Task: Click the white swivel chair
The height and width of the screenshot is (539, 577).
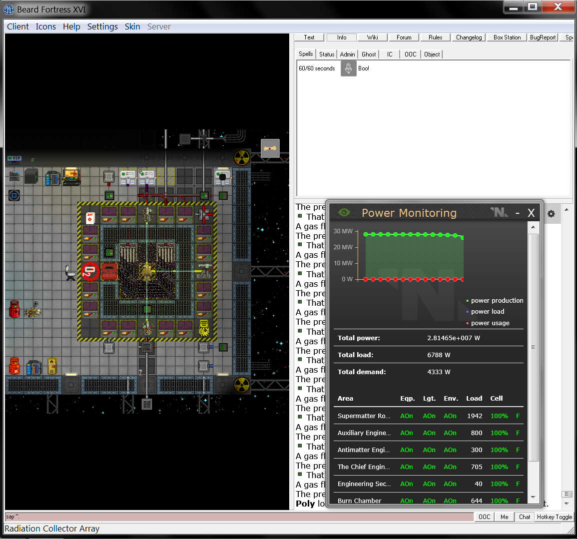Action: coord(70,273)
